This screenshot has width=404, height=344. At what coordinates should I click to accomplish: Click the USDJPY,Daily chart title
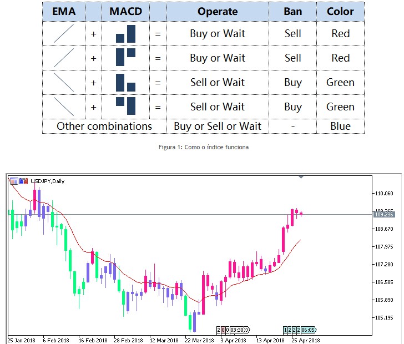(47, 181)
